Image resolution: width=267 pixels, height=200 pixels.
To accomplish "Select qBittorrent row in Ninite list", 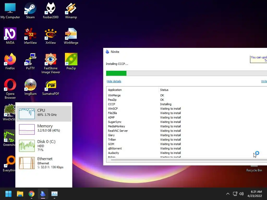I will (187, 148).
